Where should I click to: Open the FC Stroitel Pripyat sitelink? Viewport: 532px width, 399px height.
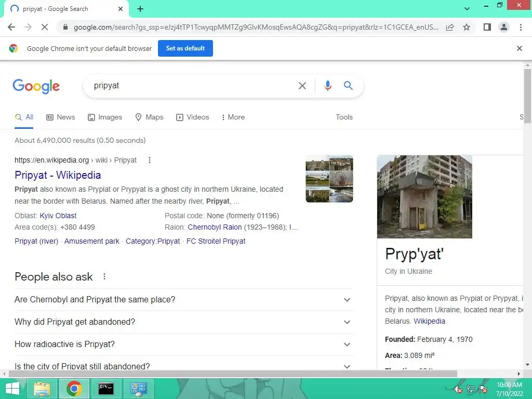(216, 241)
